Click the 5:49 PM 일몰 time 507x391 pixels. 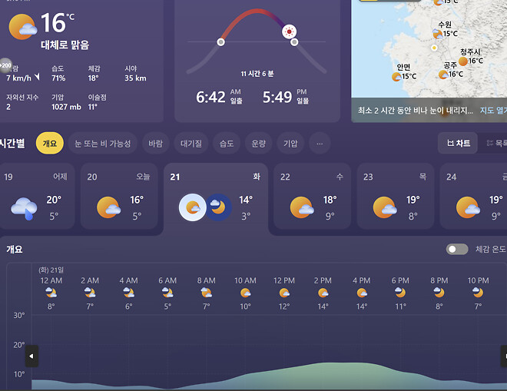point(286,97)
